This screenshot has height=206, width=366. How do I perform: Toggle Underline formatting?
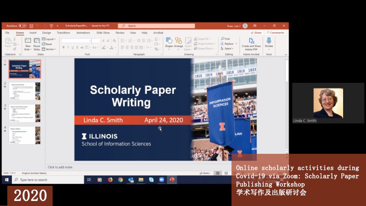[x=73, y=48]
